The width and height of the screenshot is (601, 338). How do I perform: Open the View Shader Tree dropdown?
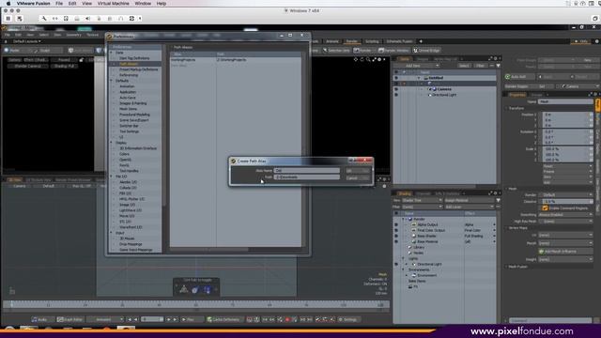pyautogui.click(x=422, y=200)
